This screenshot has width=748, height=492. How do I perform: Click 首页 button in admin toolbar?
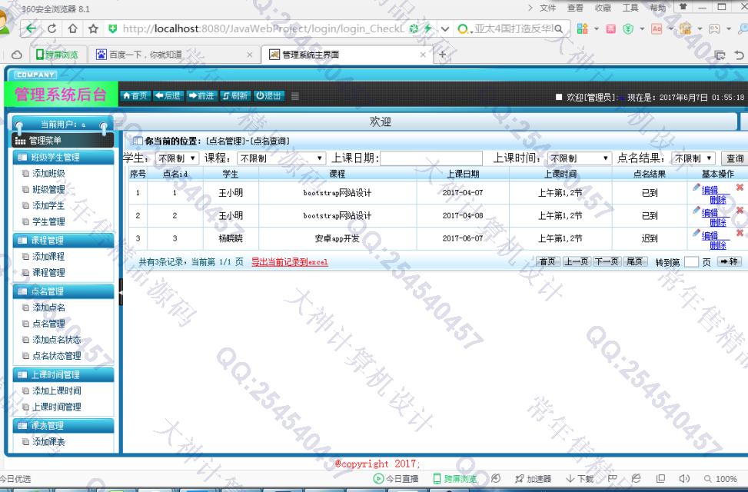click(x=135, y=95)
